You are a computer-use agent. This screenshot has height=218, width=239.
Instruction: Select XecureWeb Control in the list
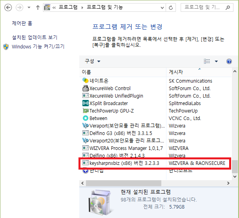[x=110, y=89]
